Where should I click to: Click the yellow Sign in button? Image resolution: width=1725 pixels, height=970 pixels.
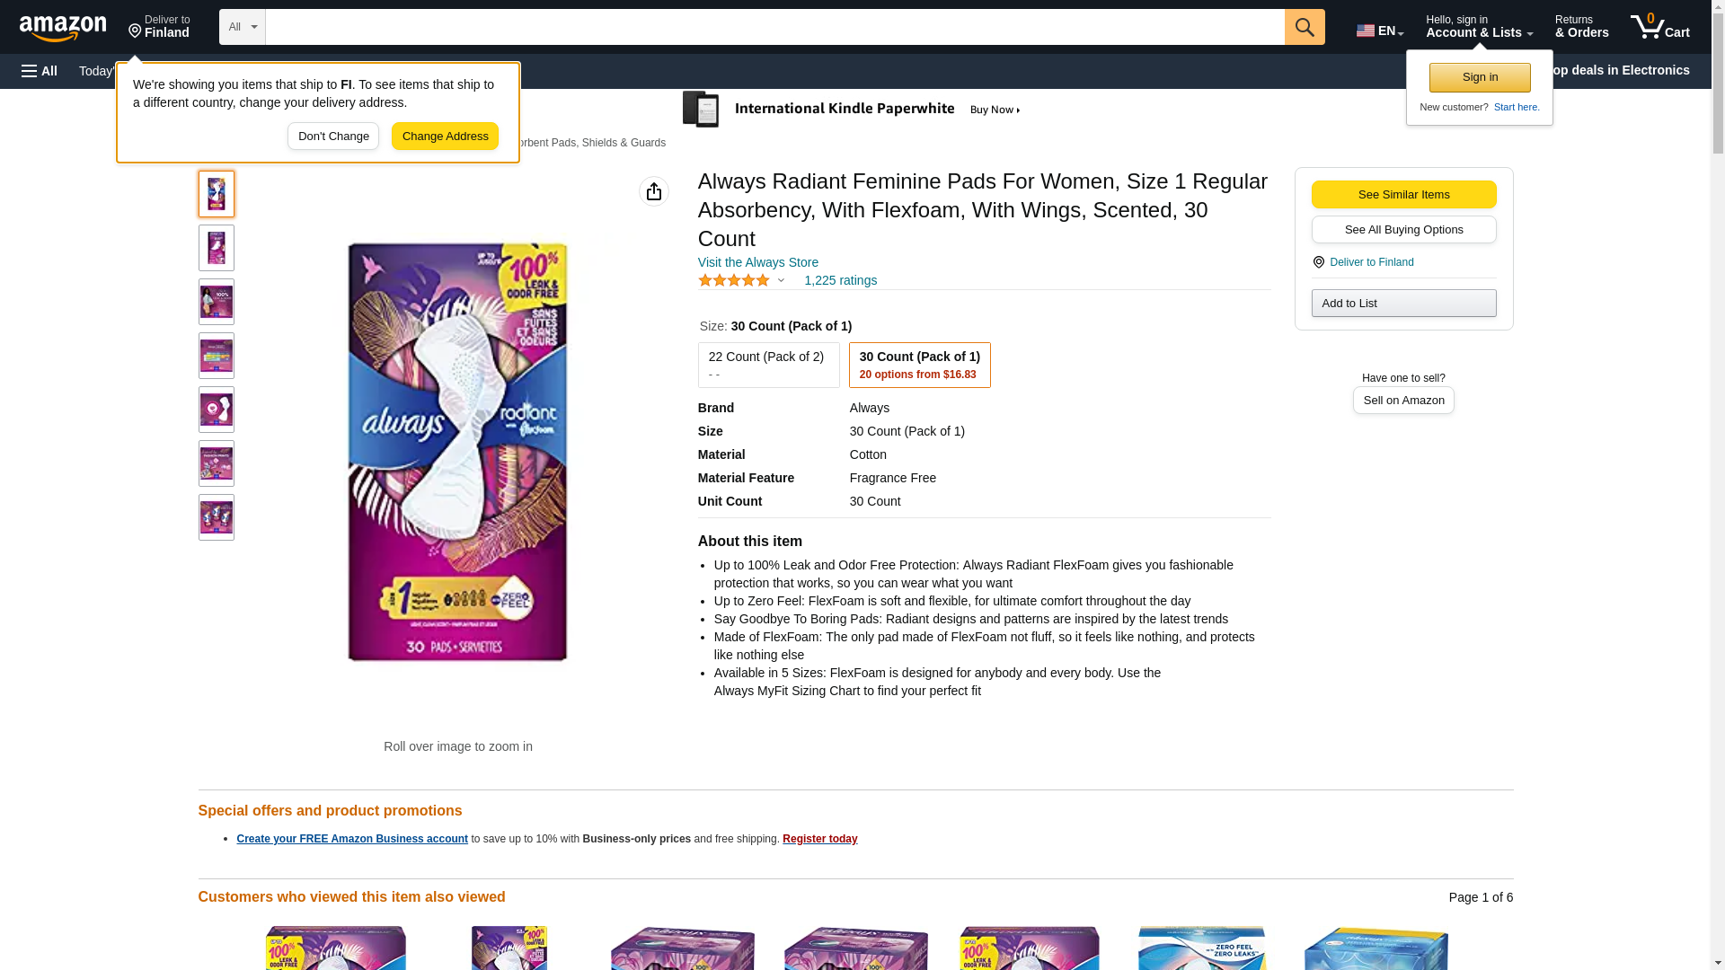pyautogui.click(x=1480, y=77)
